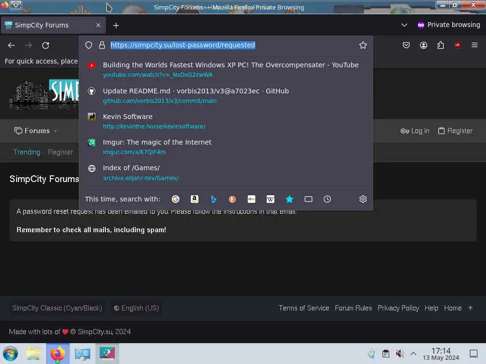486x364 pixels.
Task: Open Forum Rules footer link
Action: pyautogui.click(x=353, y=308)
